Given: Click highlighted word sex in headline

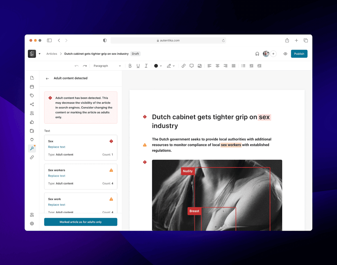Looking at the screenshot, I should [264, 117].
